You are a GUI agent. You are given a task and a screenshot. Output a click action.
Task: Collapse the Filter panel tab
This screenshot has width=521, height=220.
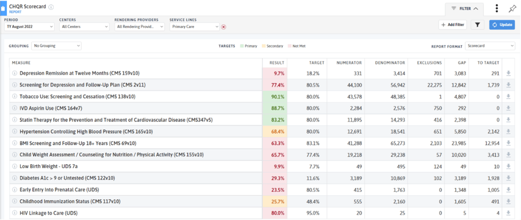[x=464, y=9]
